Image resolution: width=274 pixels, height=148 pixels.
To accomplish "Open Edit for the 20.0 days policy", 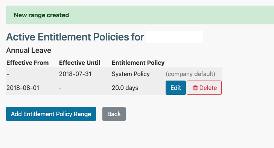I will tap(176, 88).
